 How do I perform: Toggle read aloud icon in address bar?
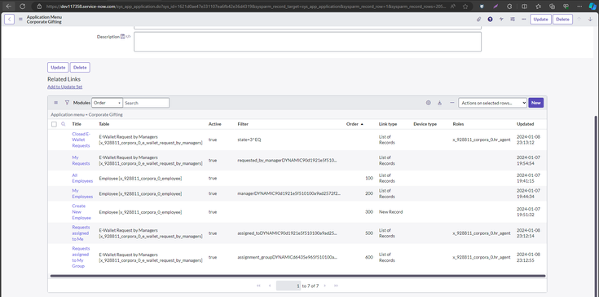[453, 6]
